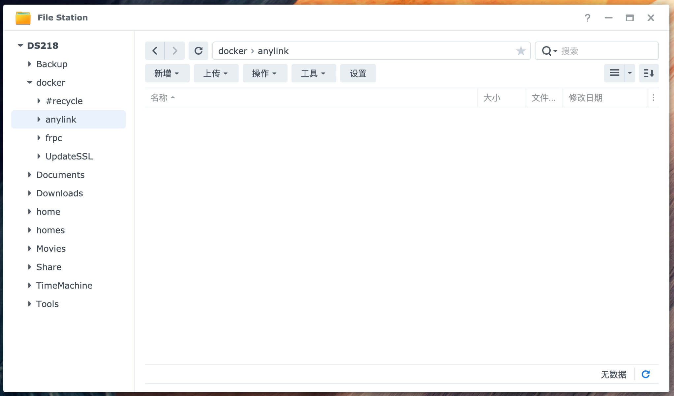Open the view mode dropdown arrow
The height and width of the screenshot is (396, 674).
[630, 73]
